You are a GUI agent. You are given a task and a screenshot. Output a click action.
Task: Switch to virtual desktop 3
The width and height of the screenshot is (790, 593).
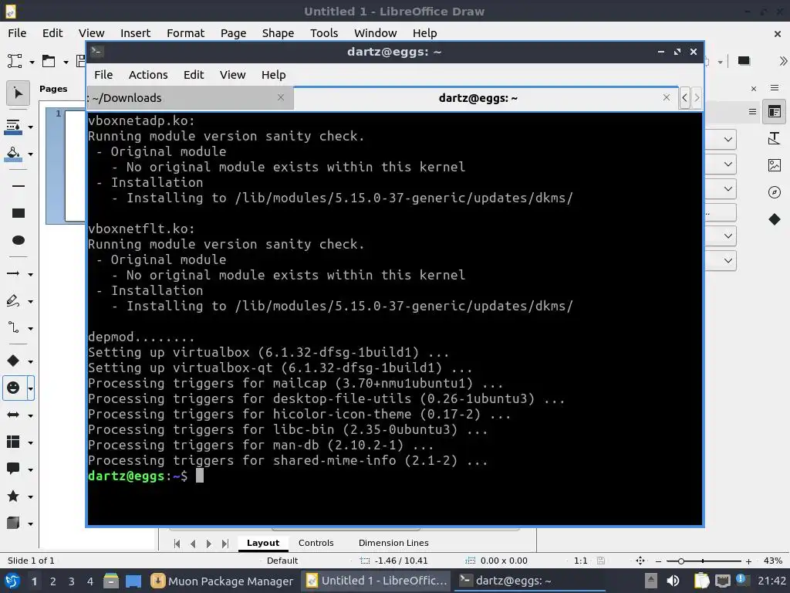[x=72, y=581]
